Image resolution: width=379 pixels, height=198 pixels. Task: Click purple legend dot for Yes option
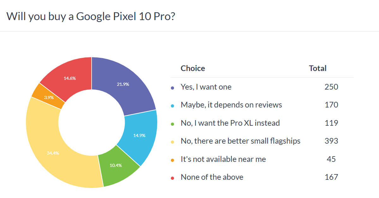coord(172,88)
